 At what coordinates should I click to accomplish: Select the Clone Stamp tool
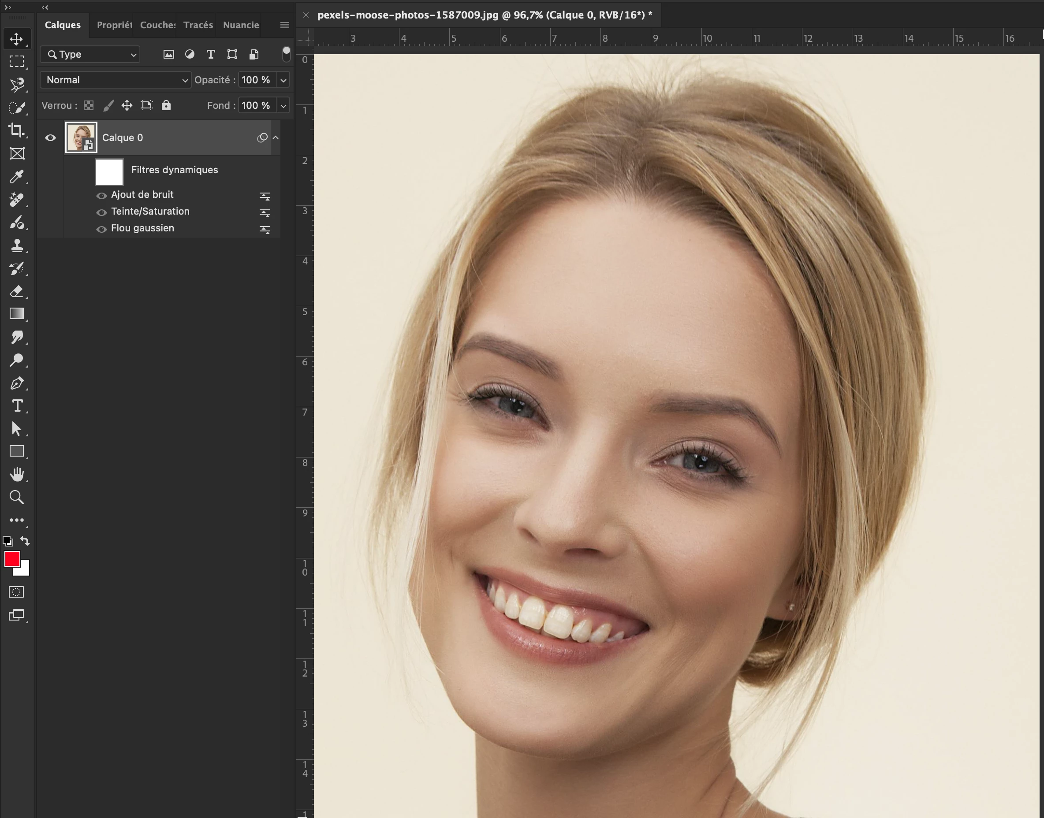coord(17,245)
